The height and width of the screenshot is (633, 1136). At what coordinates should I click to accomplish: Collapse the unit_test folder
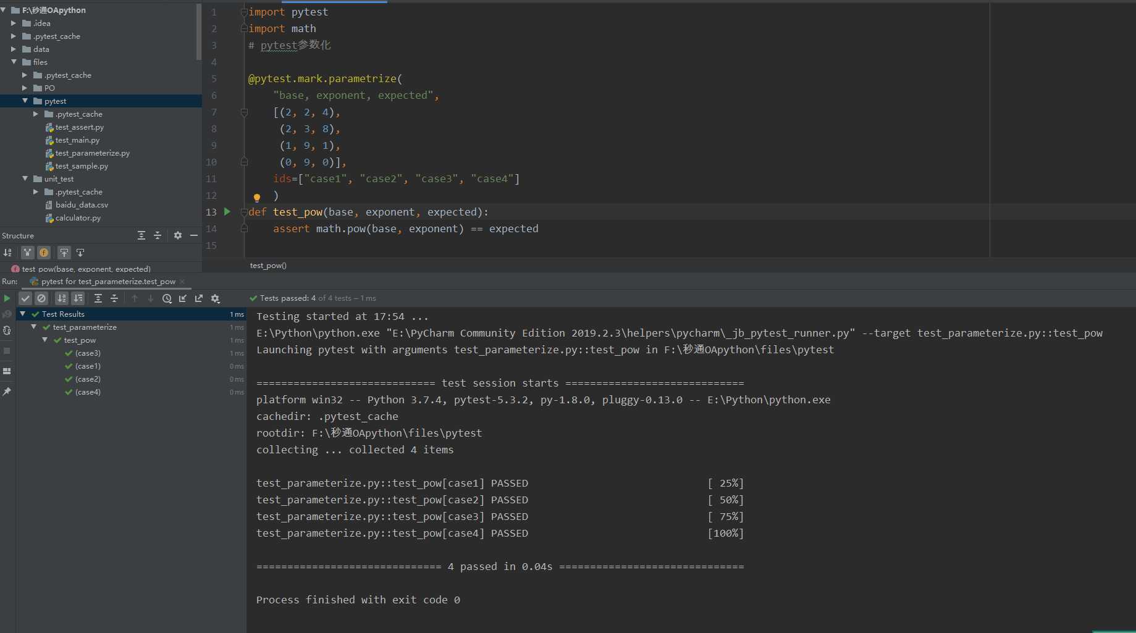pyautogui.click(x=25, y=178)
